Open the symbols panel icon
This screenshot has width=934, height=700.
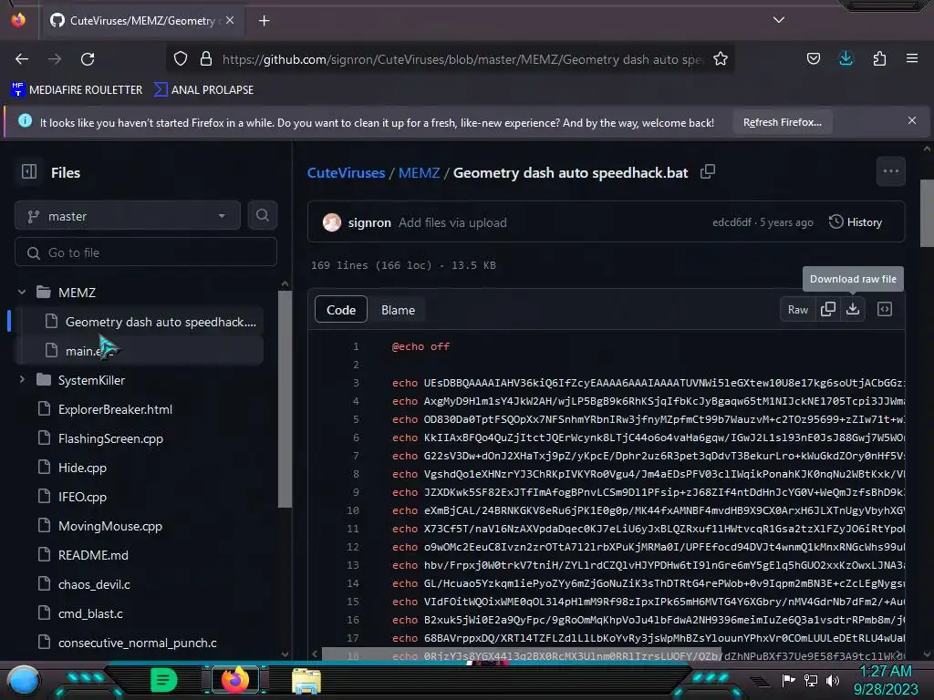tap(885, 309)
